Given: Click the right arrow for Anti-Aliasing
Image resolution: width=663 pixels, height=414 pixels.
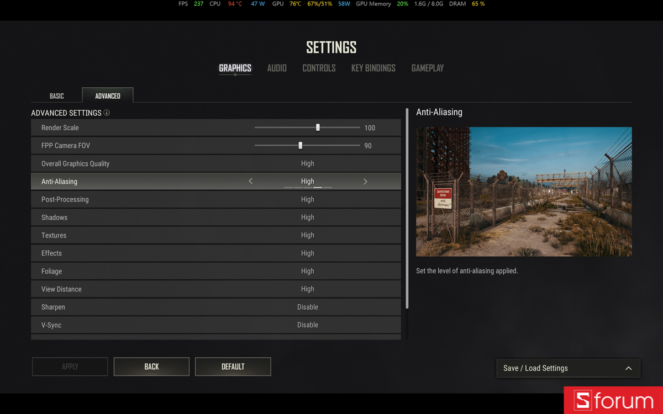Looking at the screenshot, I should click(x=365, y=181).
